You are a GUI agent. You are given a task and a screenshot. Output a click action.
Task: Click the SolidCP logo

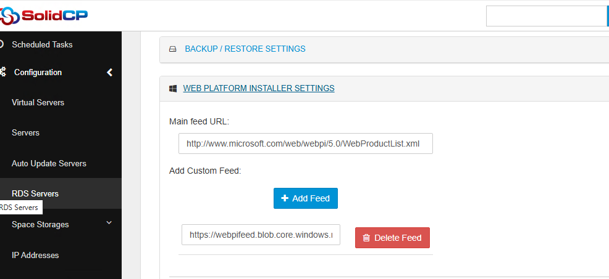pyautogui.click(x=43, y=15)
